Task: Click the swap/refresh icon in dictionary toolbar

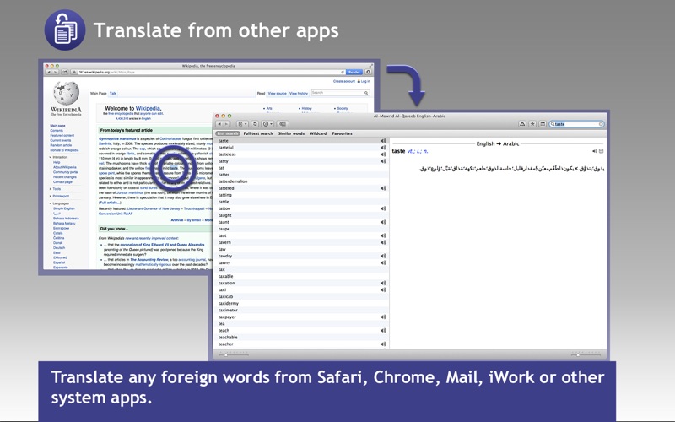Action: pos(255,124)
